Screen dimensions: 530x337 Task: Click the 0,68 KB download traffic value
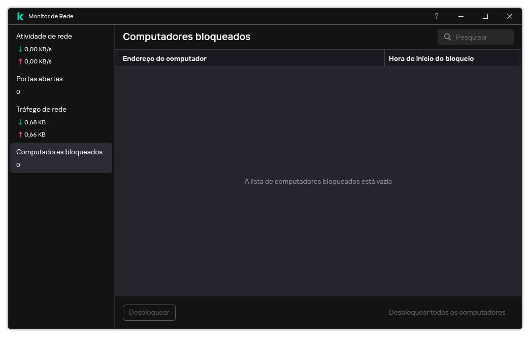pyautogui.click(x=35, y=122)
